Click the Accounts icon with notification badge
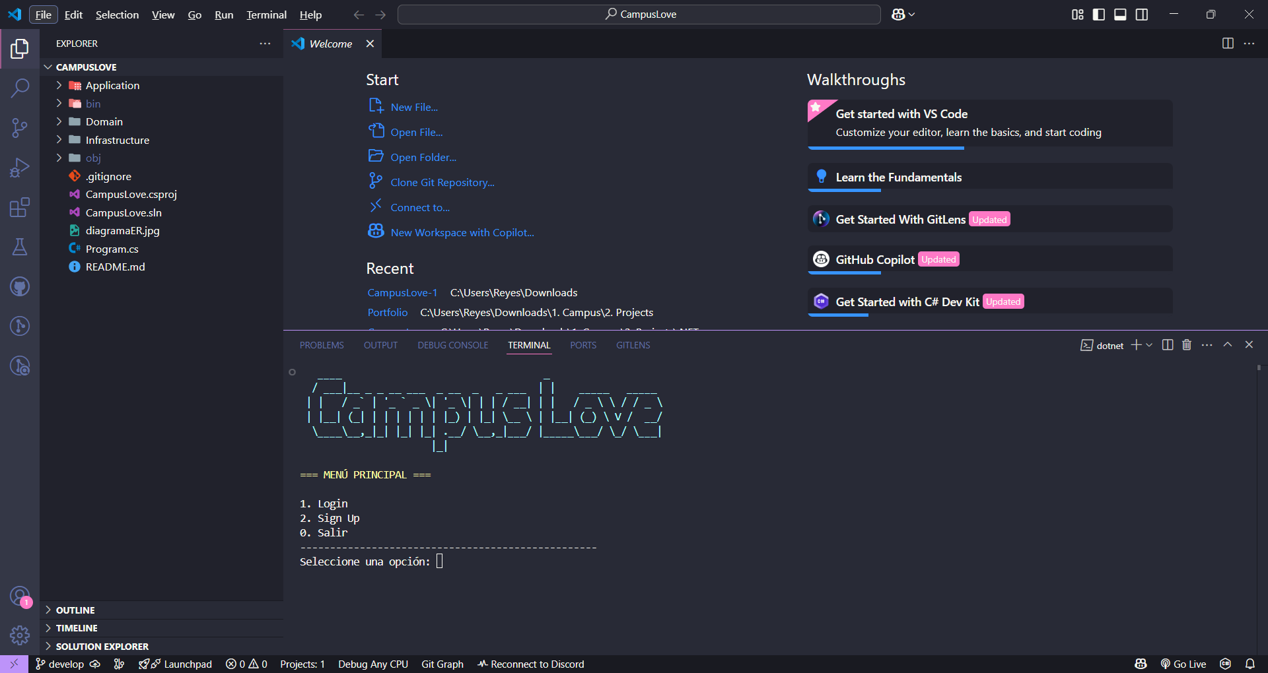Screen dimensions: 1268x673 click(20, 595)
